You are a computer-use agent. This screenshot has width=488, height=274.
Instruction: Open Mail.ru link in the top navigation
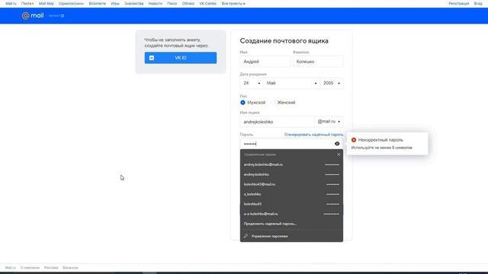(11, 4)
